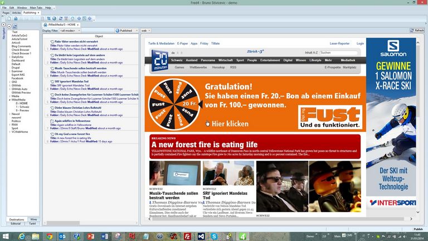Click the globe icon in toolbar
428x241 pixels.
tap(54, 18)
